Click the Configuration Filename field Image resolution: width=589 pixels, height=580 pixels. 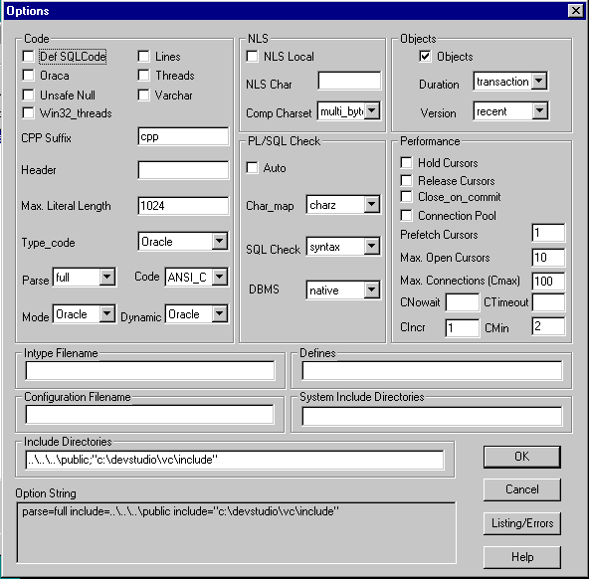click(x=150, y=415)
